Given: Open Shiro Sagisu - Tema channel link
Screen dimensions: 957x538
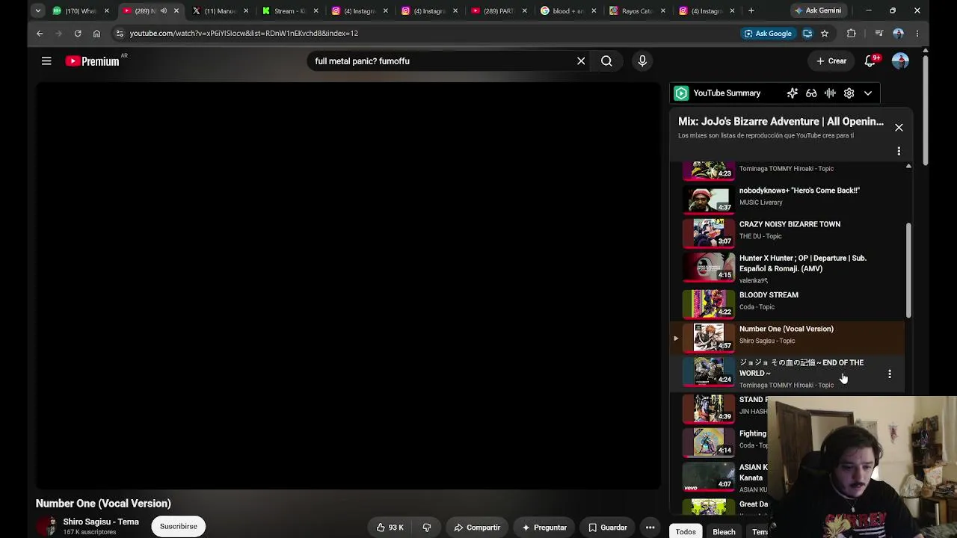Looking at the screenshot, I should tap(101, 522).
